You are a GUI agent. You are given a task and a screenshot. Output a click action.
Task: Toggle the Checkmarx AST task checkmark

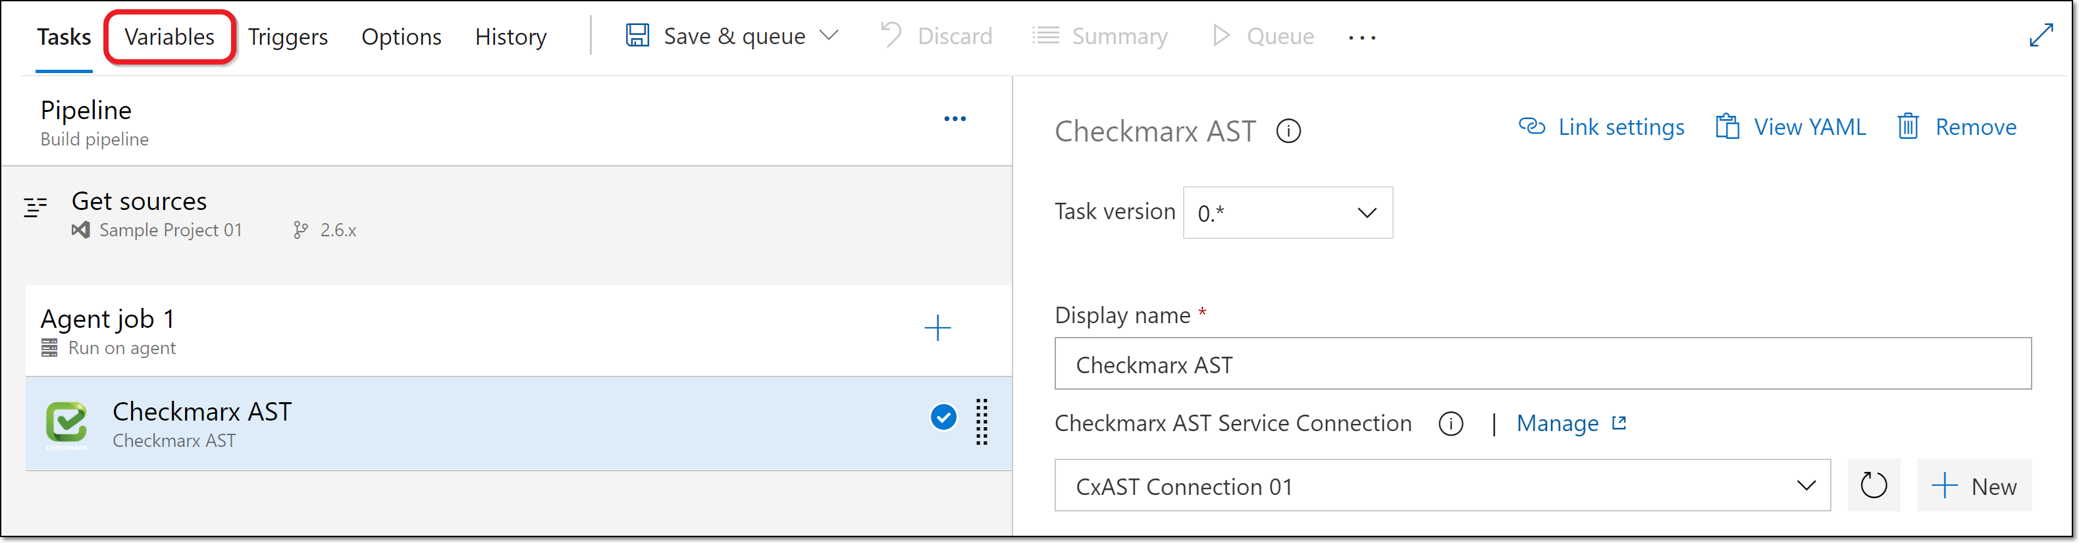[943, 417]
